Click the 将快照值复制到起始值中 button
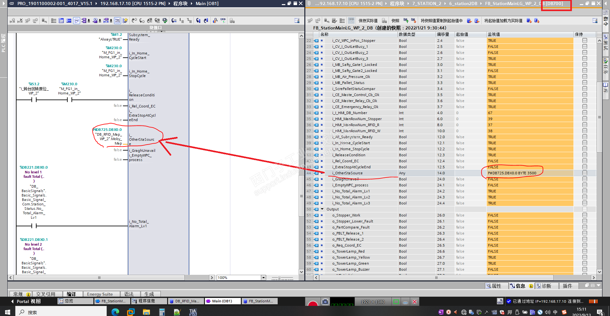610x316 pixels. [442, 21]
